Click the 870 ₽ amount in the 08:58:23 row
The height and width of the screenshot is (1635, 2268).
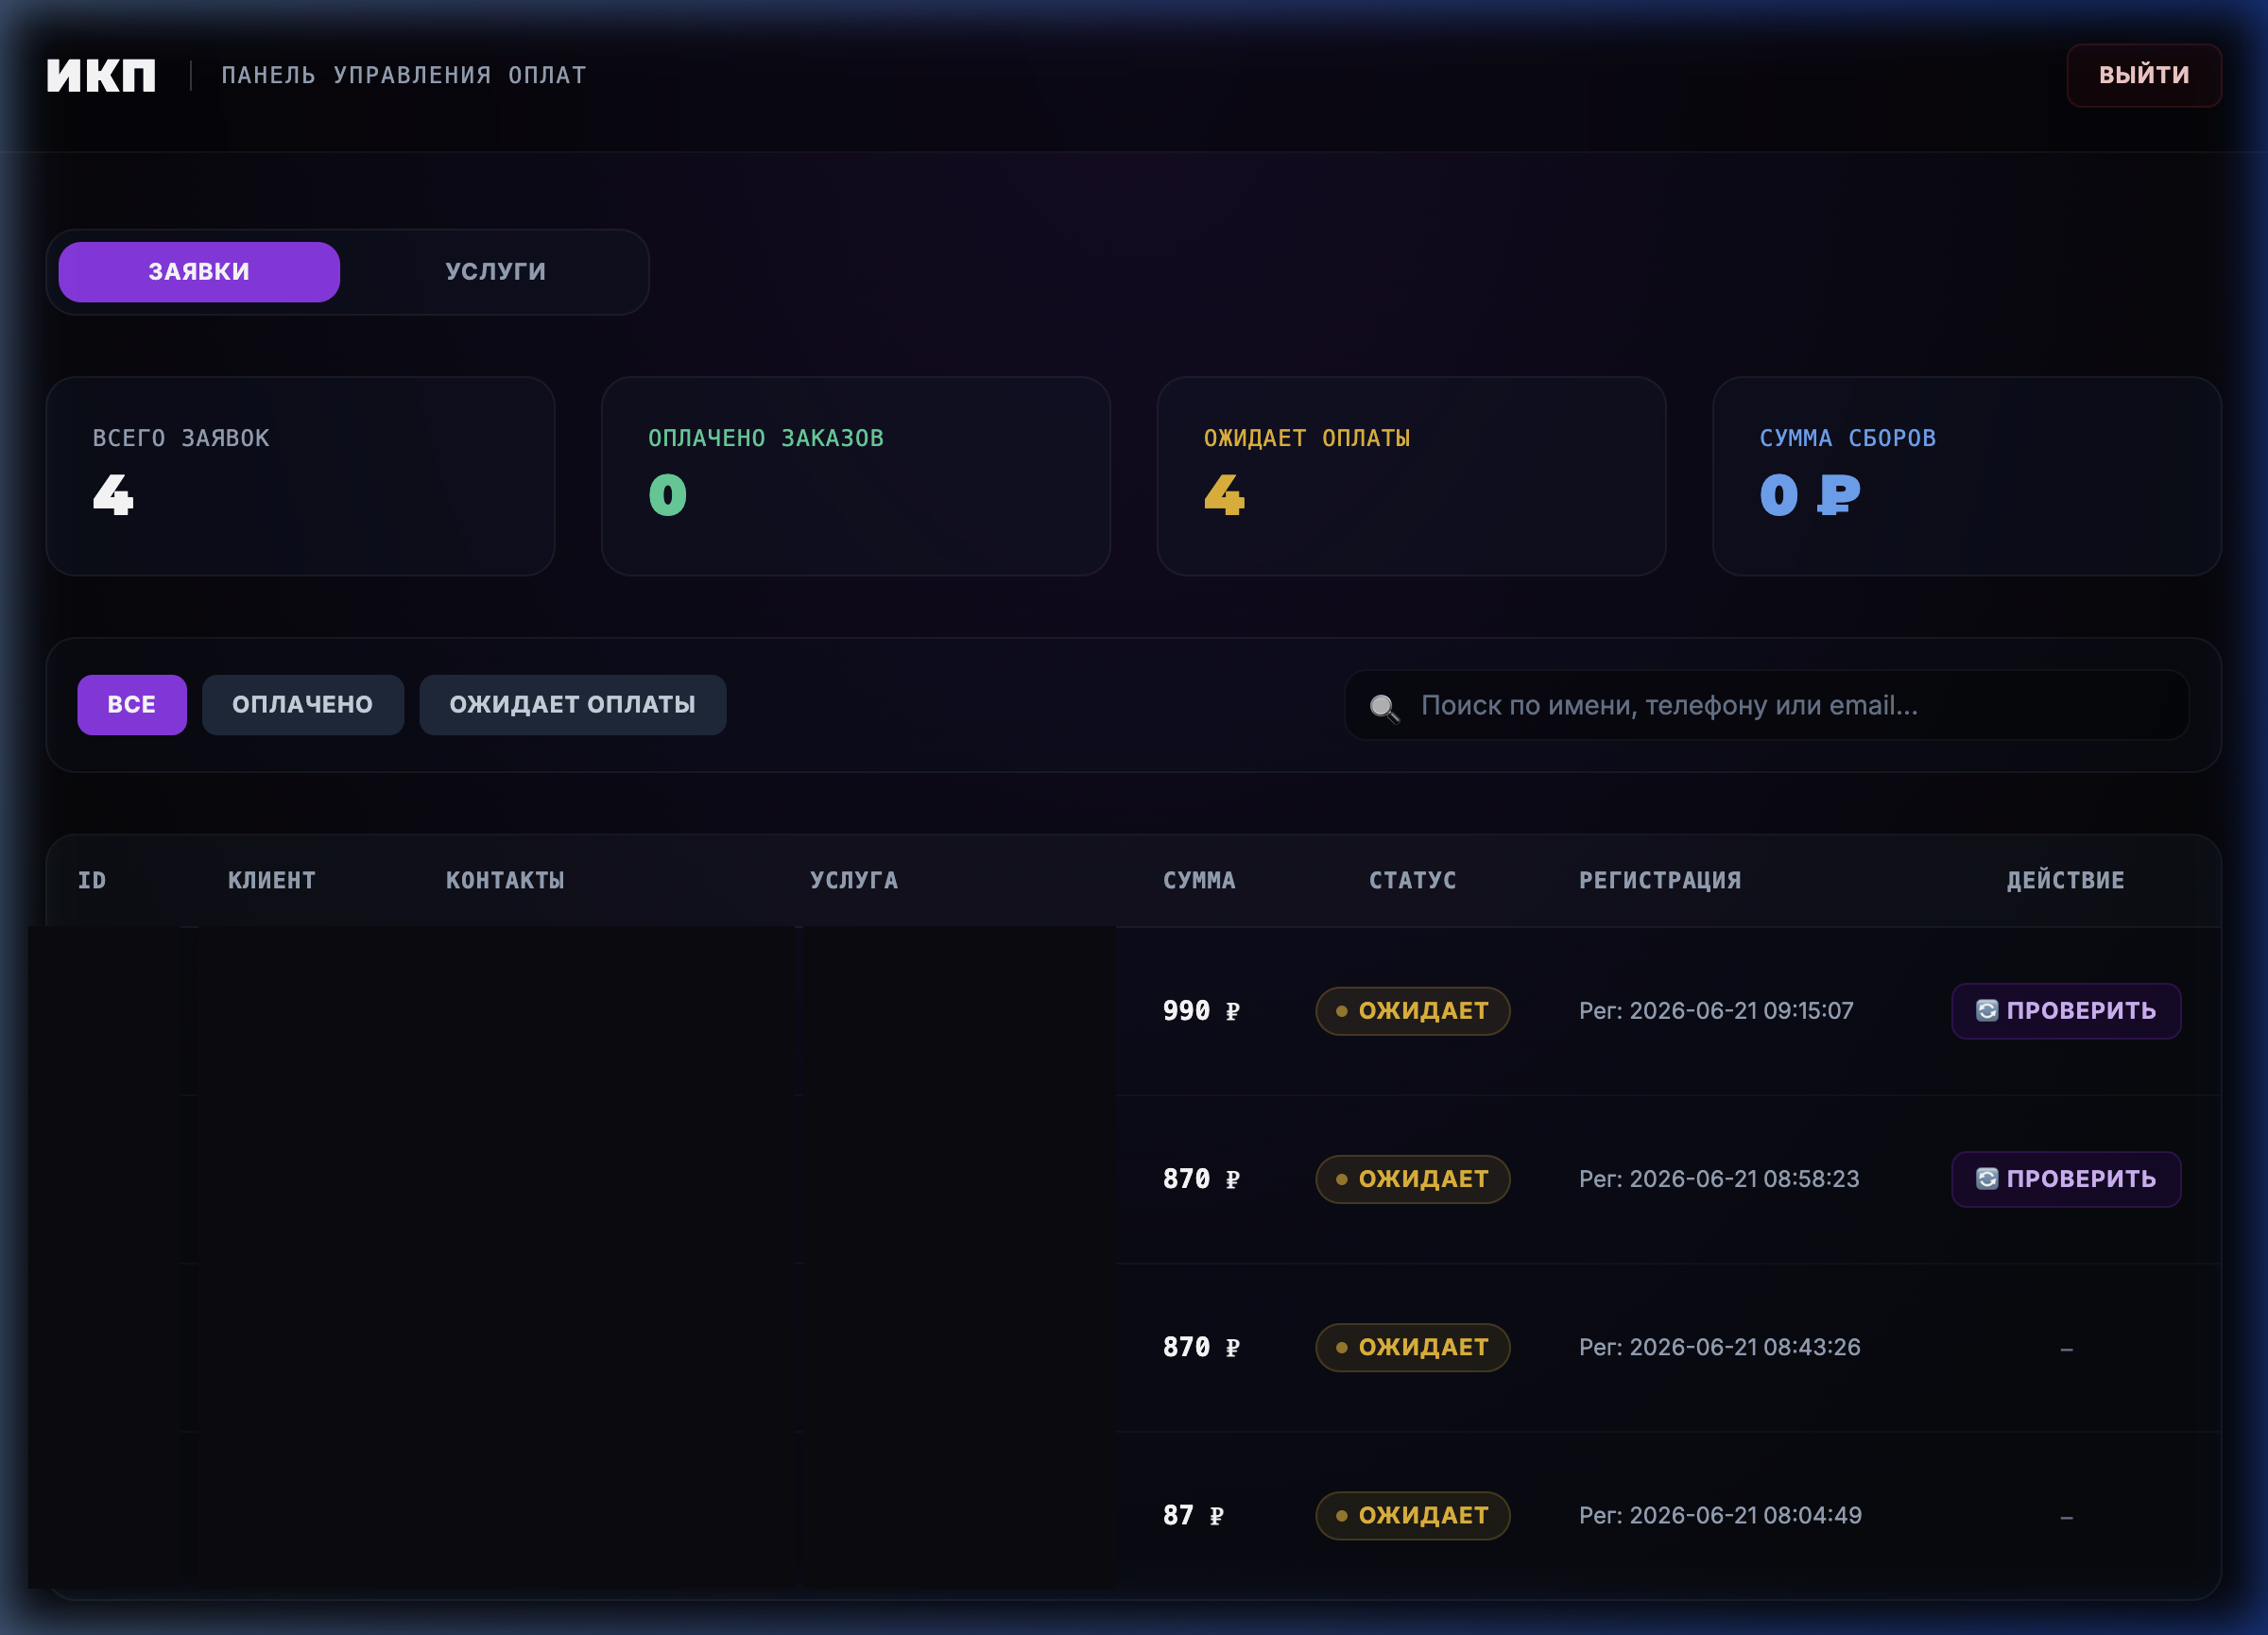[1201, 1178]
